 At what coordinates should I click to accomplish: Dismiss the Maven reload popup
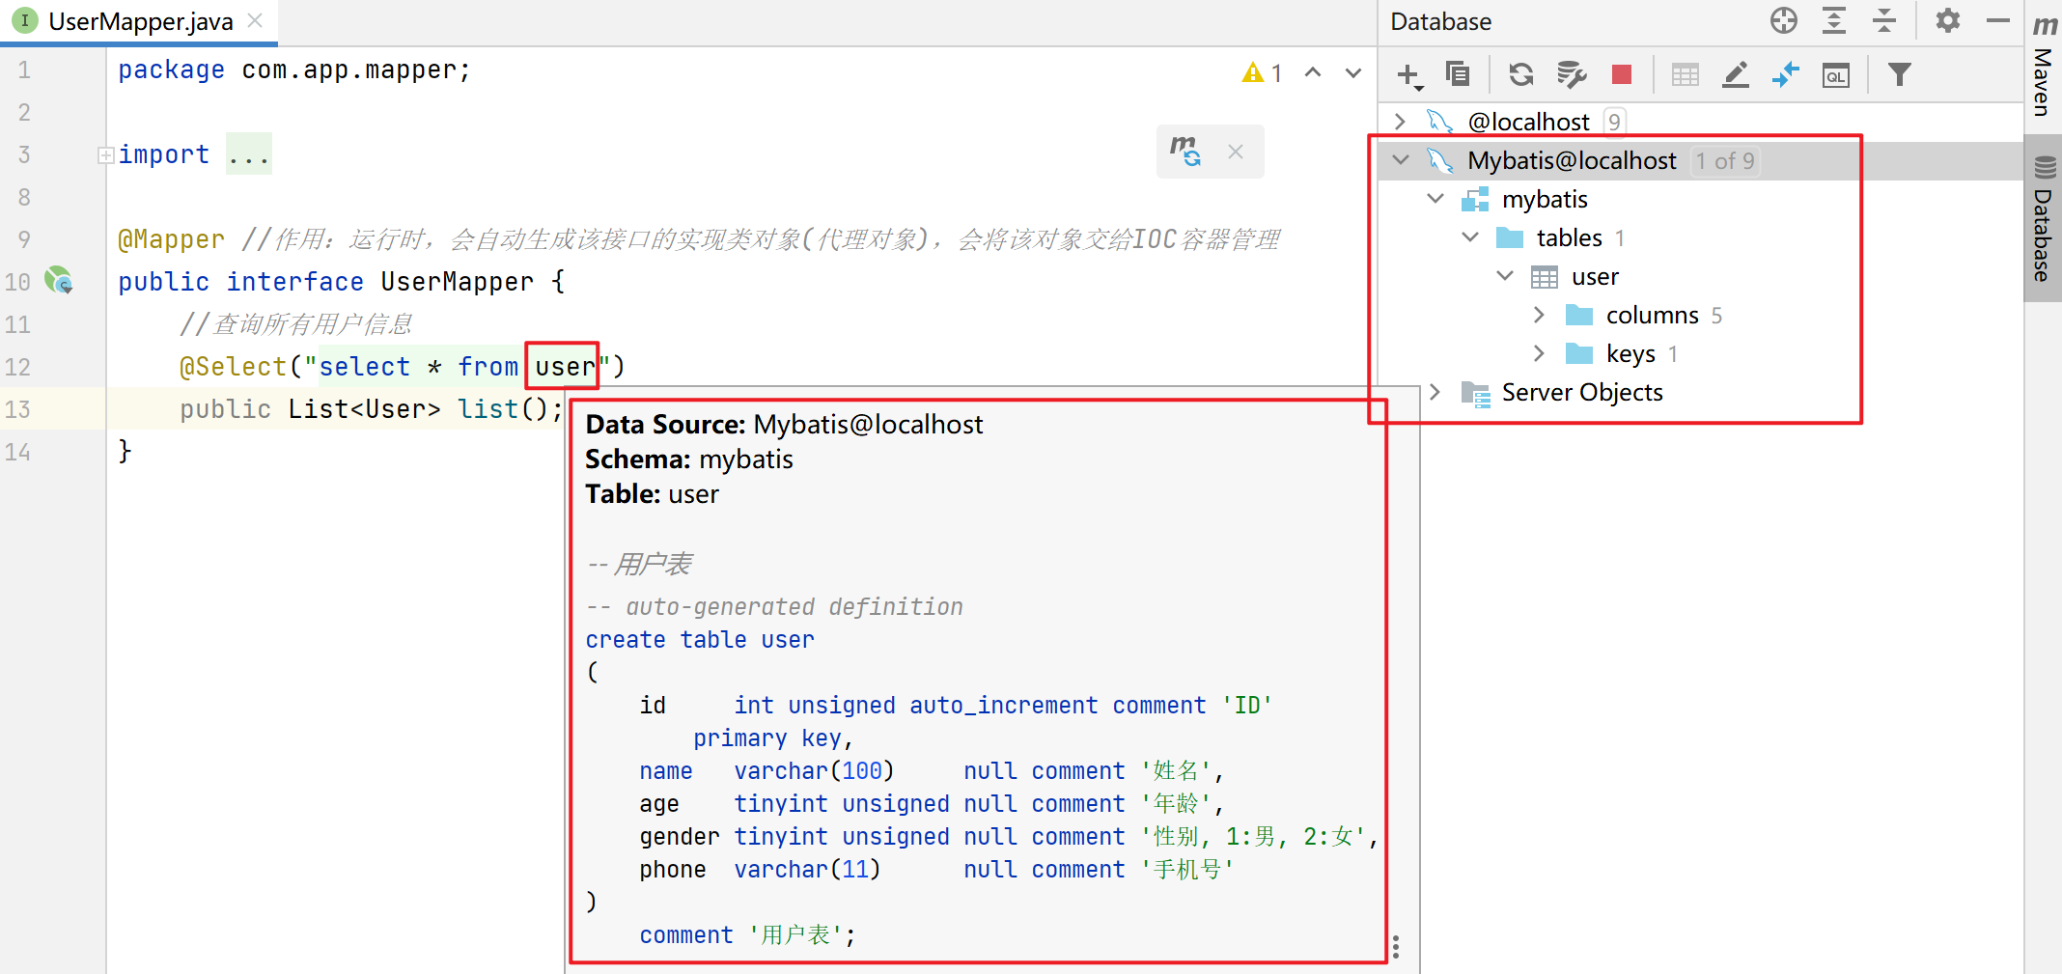point(1236,152)
